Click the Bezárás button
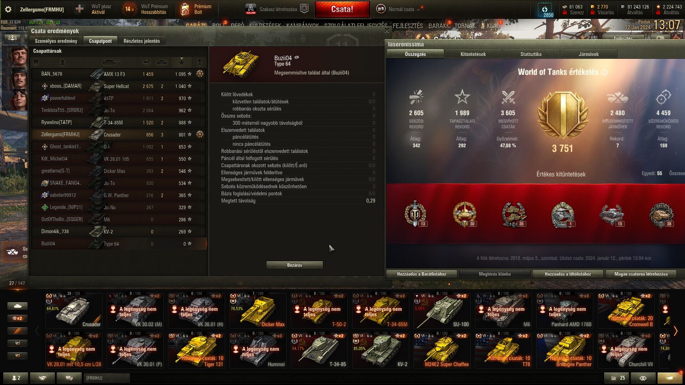The height and width of the screenshot is (385, 685). click(x=294, y=265)
